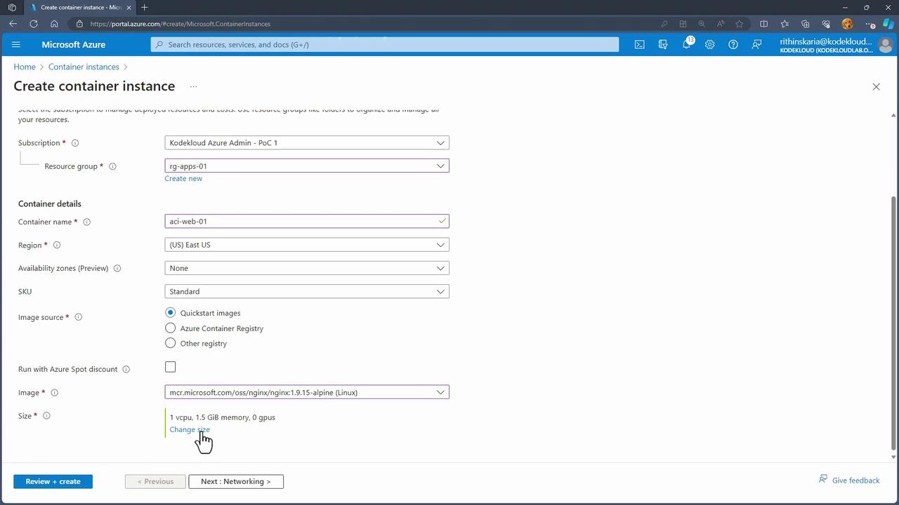
Task: Open the more options ellipsis beside the title
Action: [x=193, y=87]
